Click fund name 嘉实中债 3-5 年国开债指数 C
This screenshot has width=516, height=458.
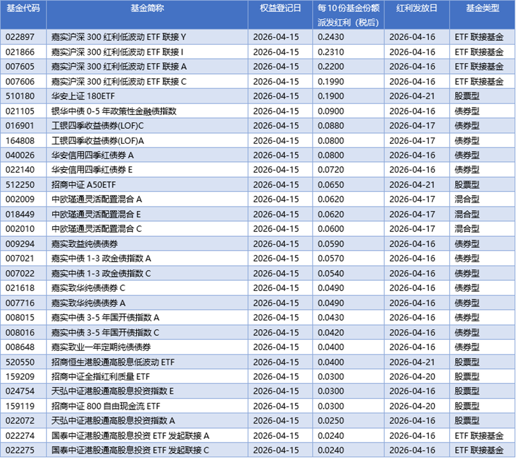point(105,333)
